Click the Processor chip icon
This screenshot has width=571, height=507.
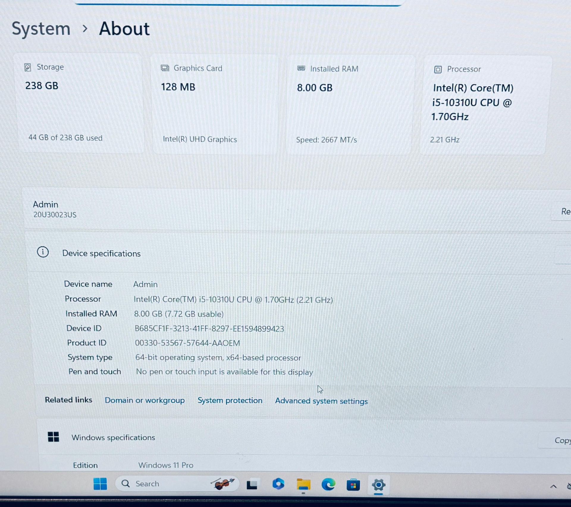click(438, 69)
